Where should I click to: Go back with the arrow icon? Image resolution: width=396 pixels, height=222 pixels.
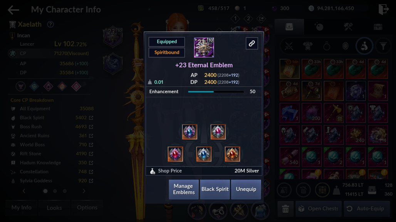point(13,10)
